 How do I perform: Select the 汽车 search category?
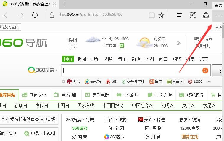[204, 59]
